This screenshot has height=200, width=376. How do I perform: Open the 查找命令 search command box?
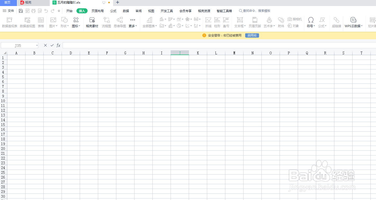pos(255,11)
